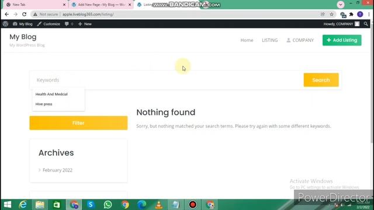The width and height of the screenshot is (374, 210).
Task: Open File Explorer from the taskbar
Action: 40,205
